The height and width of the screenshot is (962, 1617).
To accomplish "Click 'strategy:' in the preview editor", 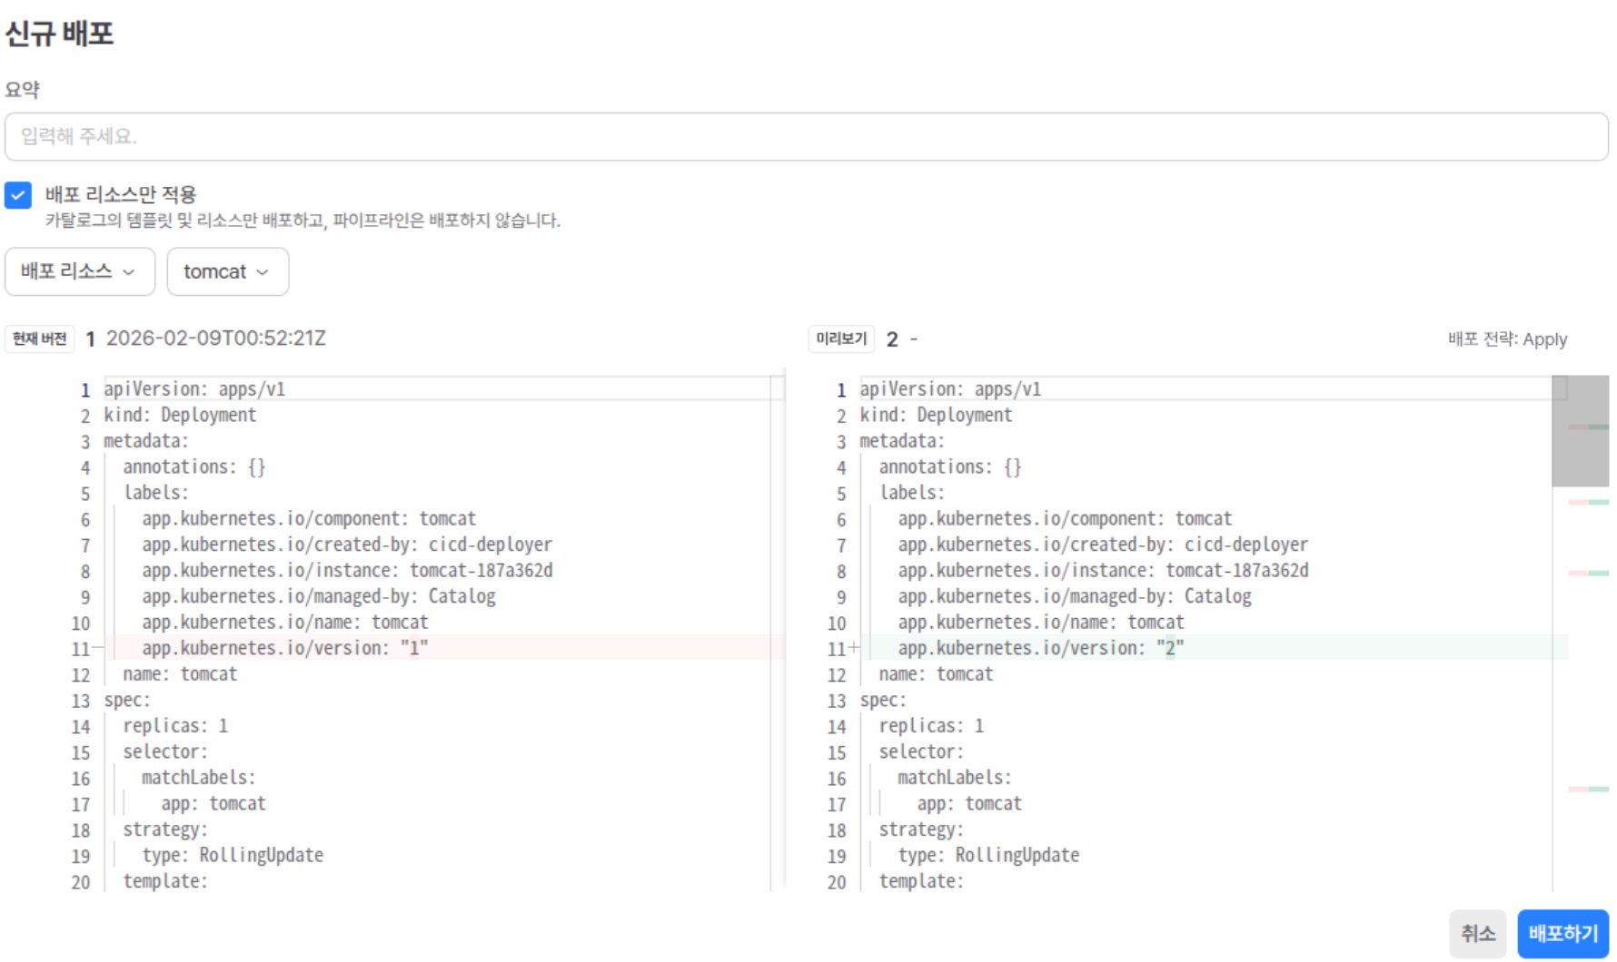I will pos(921,829).
